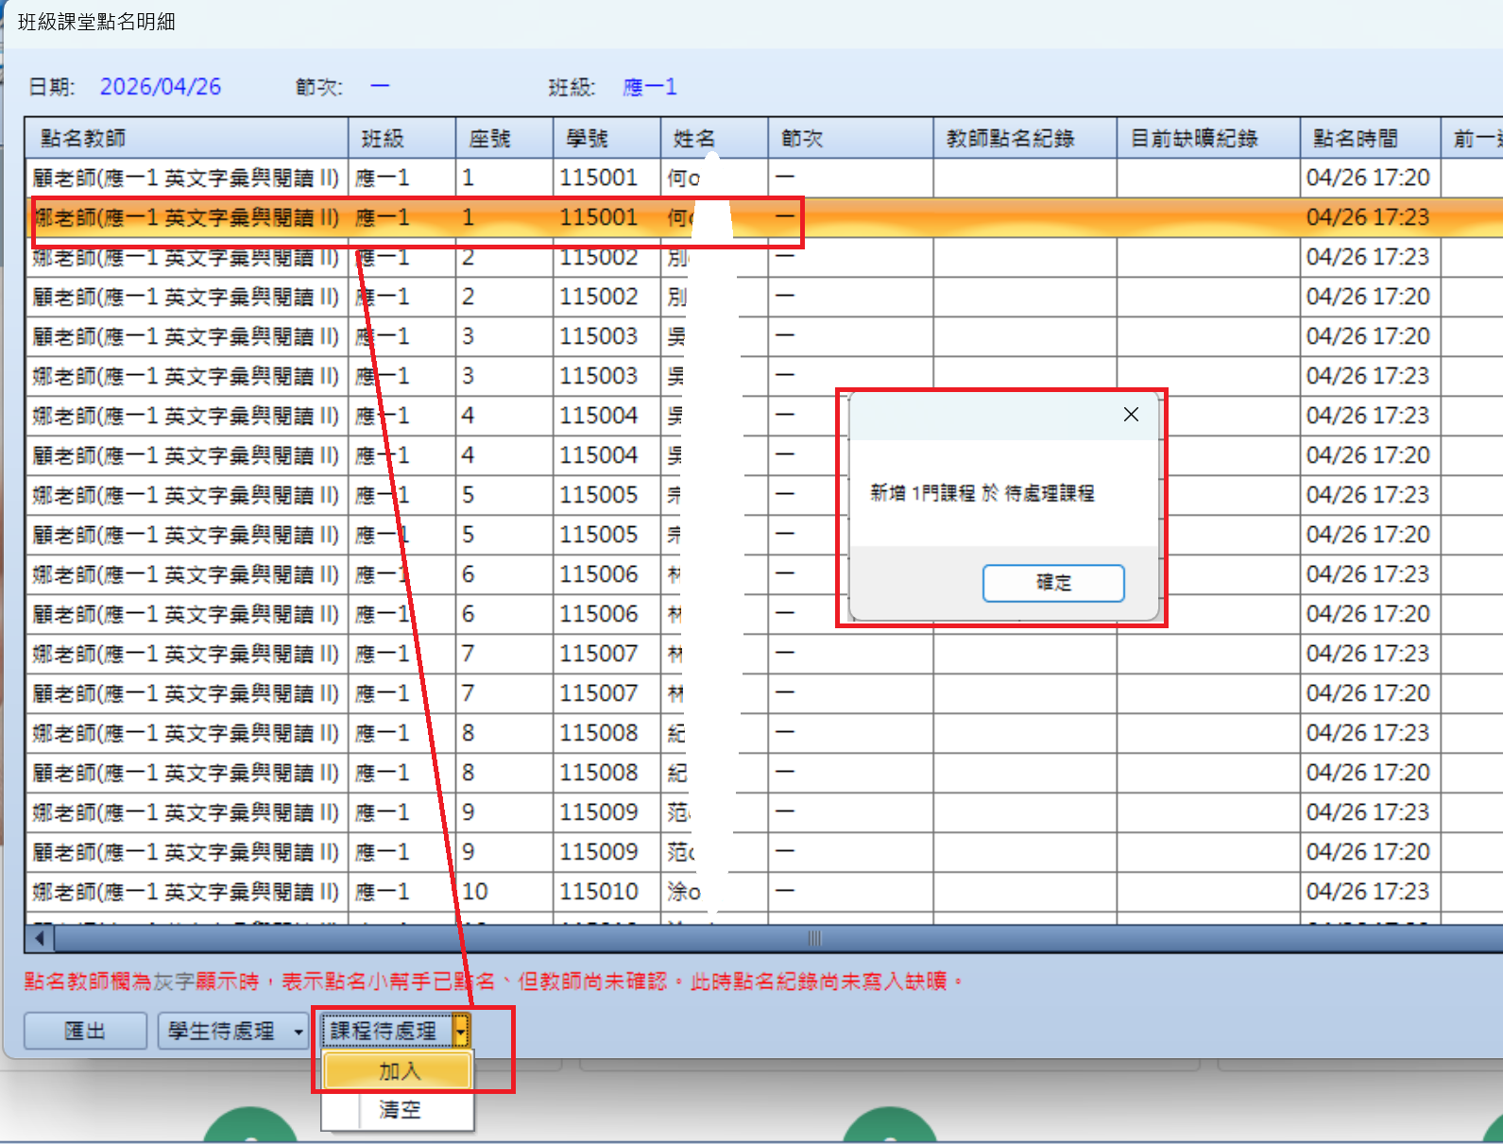Click the 班級 column header

[402, 139]
